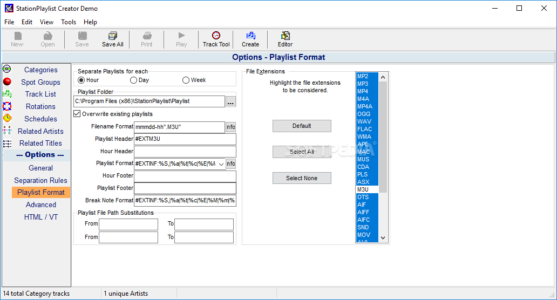The image size is (557, 300).
Task: Expand the Playlist Format dropdown arrow
Action: pos(221,164)
